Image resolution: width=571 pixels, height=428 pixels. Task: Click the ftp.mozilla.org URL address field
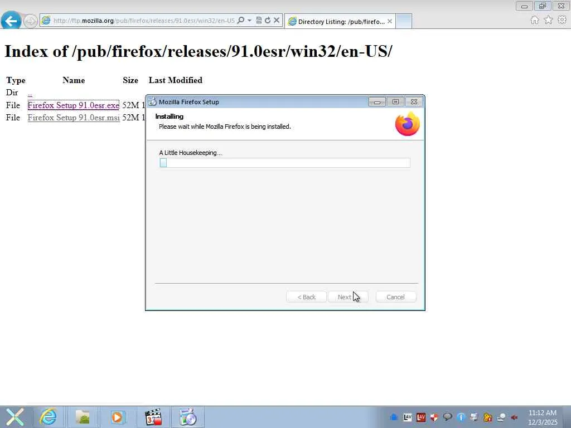click(144, 21)
